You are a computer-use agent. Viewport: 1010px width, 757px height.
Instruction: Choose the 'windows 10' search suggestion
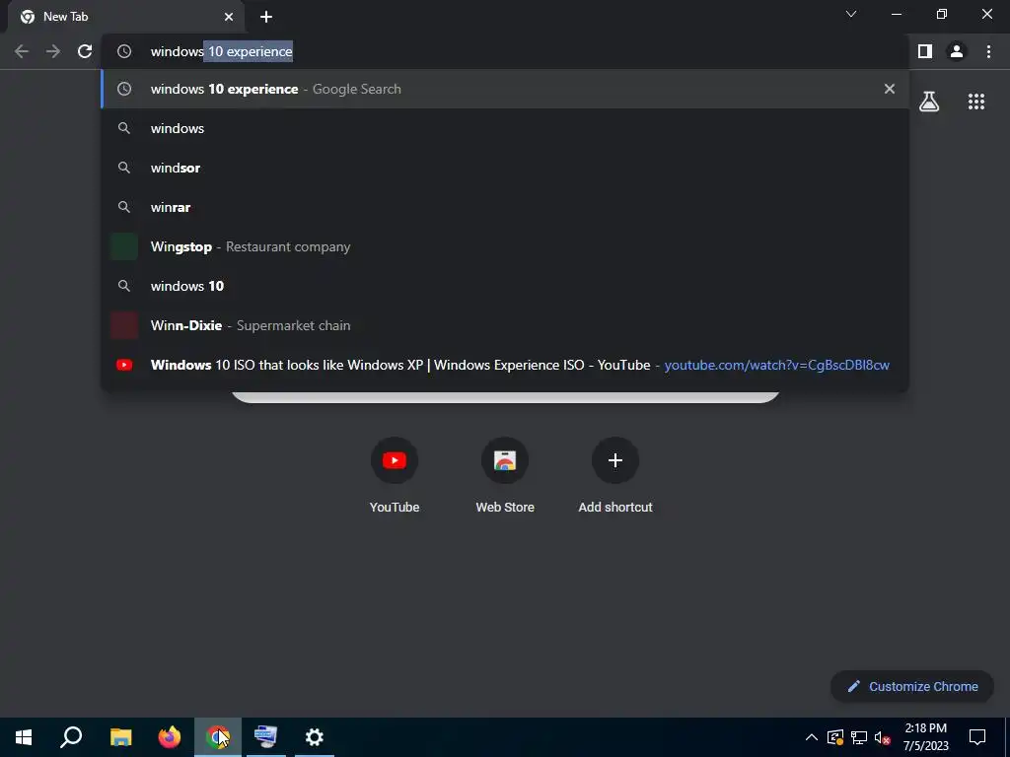[505, 286]
